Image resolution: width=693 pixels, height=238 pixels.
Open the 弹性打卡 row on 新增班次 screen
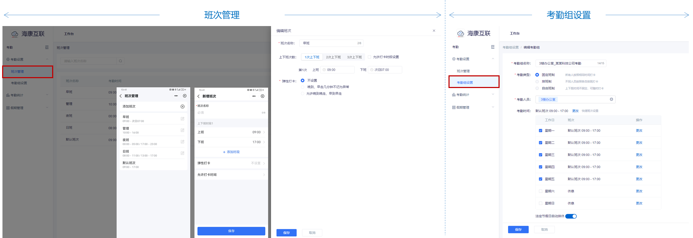(x=231, y=163)
